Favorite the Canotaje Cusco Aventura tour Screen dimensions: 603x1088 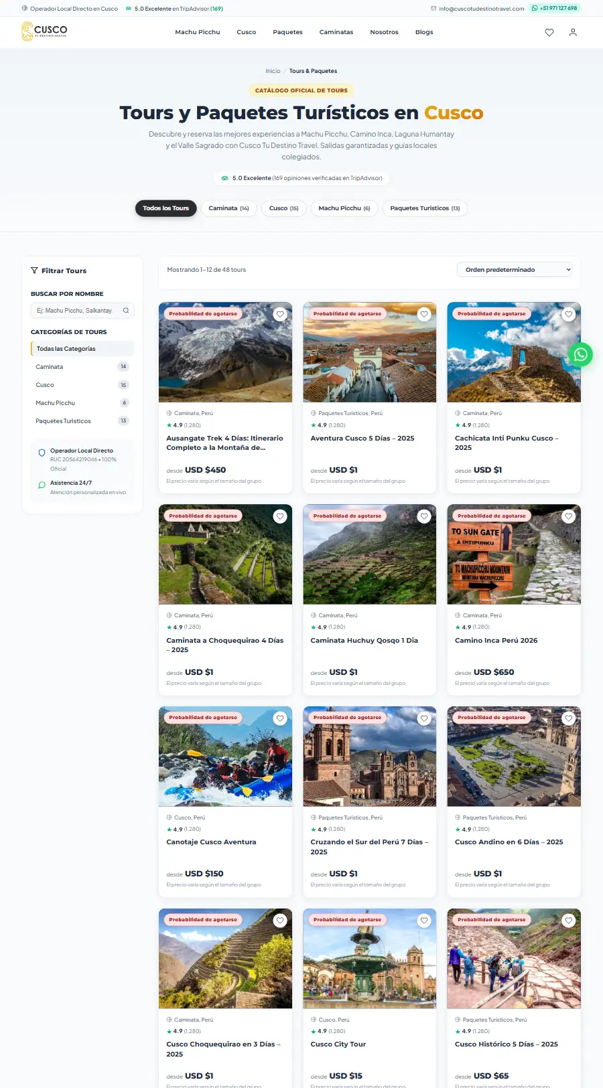[x=280, y=718]
